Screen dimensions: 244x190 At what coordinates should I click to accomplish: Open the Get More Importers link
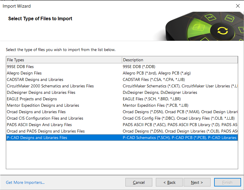point(25,182)
